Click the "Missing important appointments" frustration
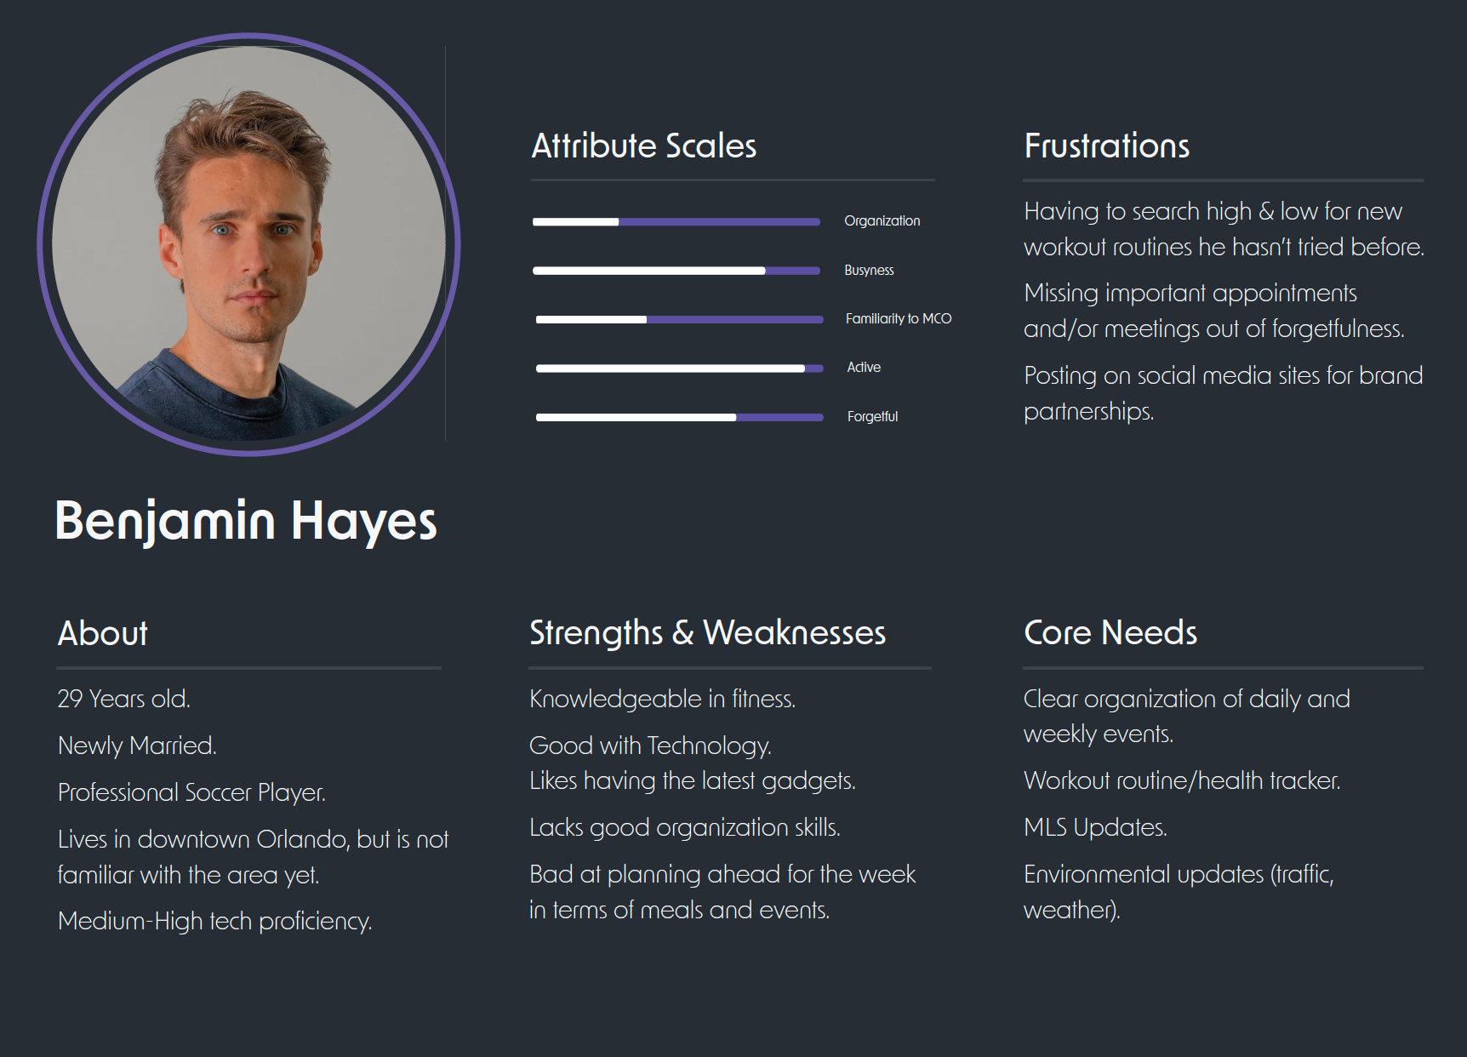The image size is (1467, 1057). (x=1214, y=311)
